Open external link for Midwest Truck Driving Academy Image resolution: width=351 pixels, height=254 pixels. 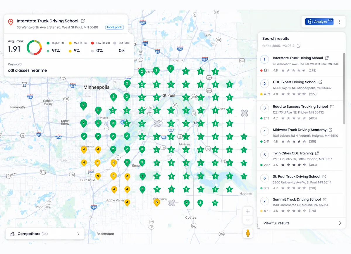pos(331,130)
